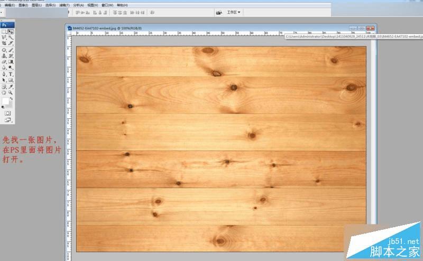
Task: Open the 窗口(W) menu
Action: 107,5
